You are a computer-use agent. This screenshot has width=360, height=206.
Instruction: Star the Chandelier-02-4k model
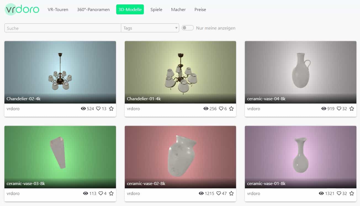coord(111,109)
